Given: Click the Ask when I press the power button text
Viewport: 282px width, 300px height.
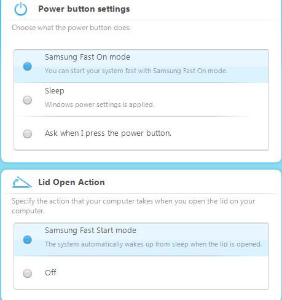Looking at the screenshot, I should pyautogui.click(x=108, y=133).
